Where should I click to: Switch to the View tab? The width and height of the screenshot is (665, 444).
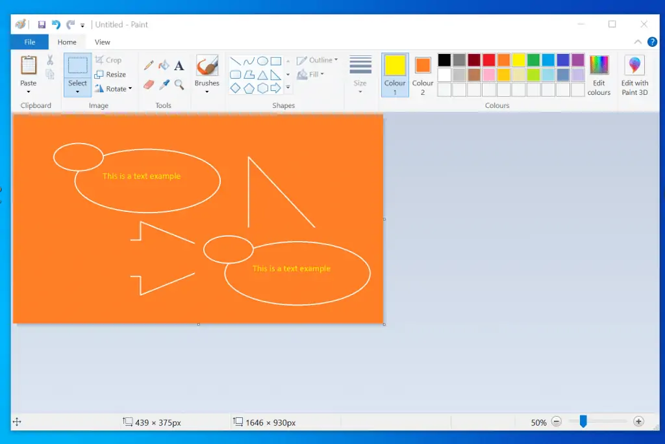click(103, 42)
